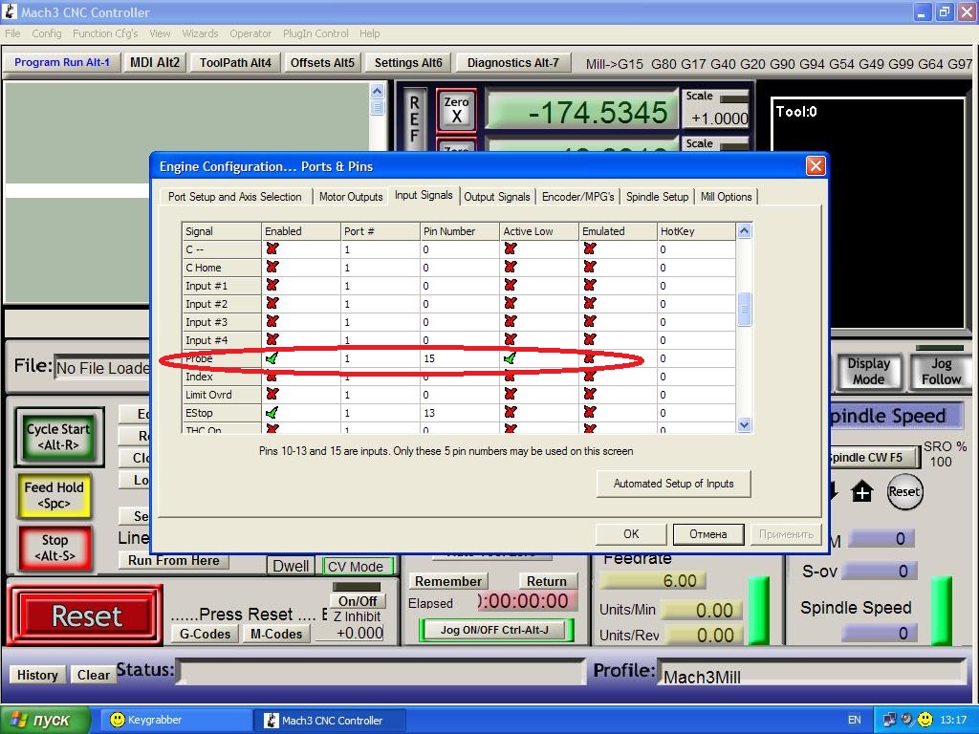Select the Input Signals tab
This screenshot has height=734, width=979.
point(424,195)
